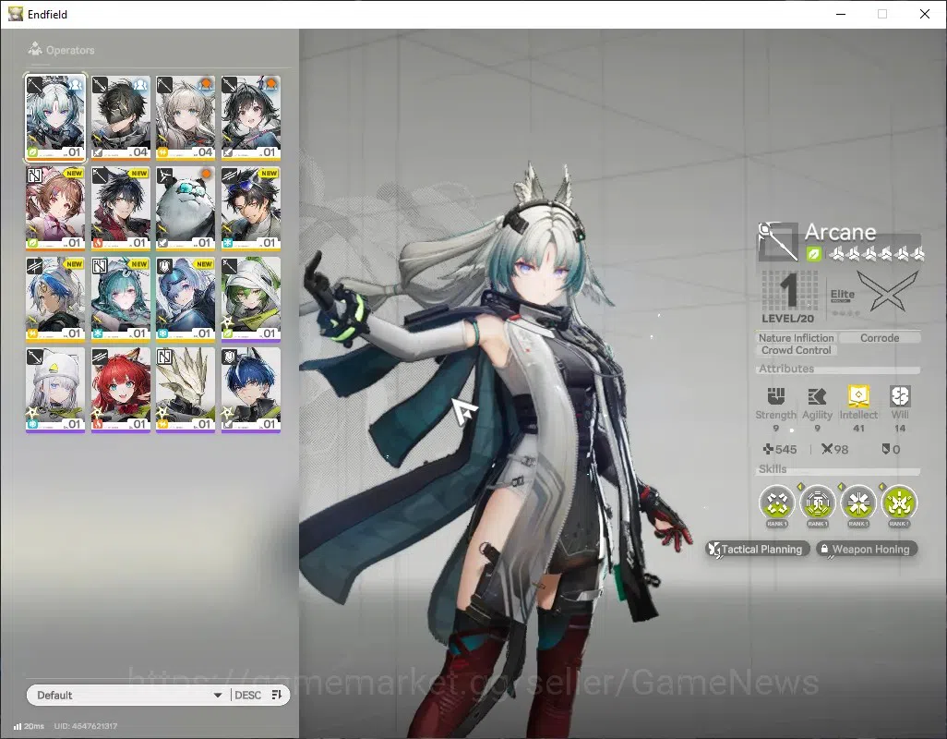This screenshot has height=739, width=947.
Task: Select the white-haired Arcane operator card
Action: click(x=55, y=118)
